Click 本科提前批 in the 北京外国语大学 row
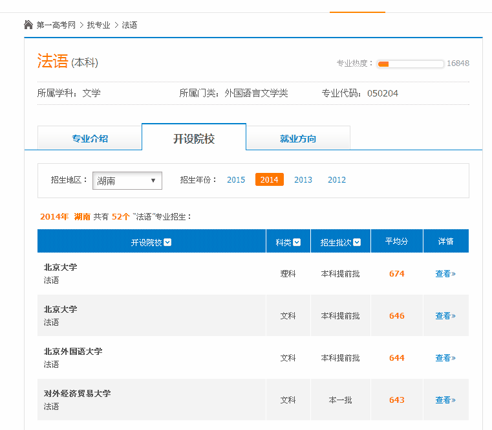This screenshot has height=430, width=492. (x=340, y=358)
